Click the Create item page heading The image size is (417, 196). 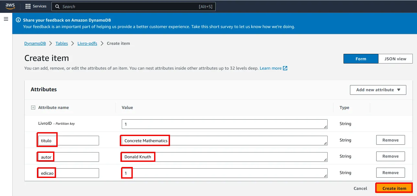pos(47,58)
